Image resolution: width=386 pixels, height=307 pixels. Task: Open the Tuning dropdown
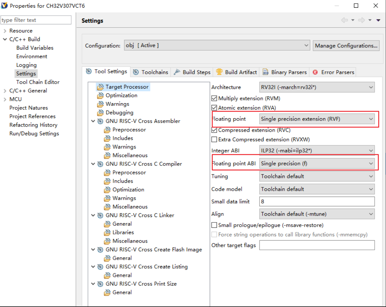point(317,176)
